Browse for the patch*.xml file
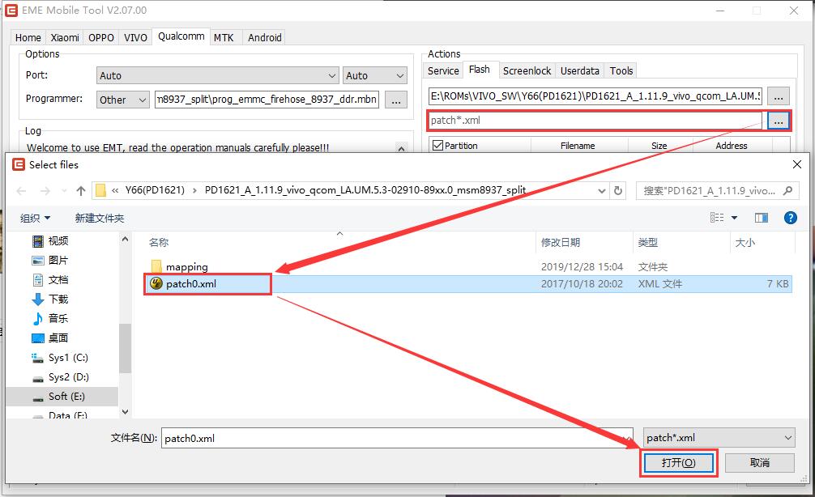This screenshot has height=497, width=815. (778, 121)
